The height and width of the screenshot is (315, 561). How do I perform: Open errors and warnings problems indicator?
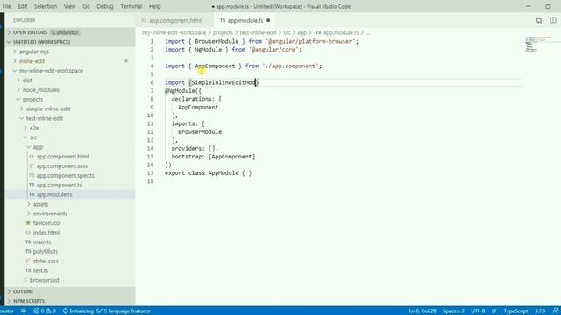click(45, 311)
